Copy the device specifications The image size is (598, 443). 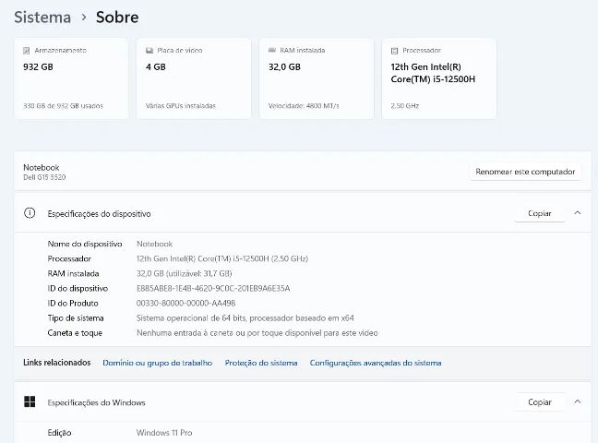click(x=540, y=213)
